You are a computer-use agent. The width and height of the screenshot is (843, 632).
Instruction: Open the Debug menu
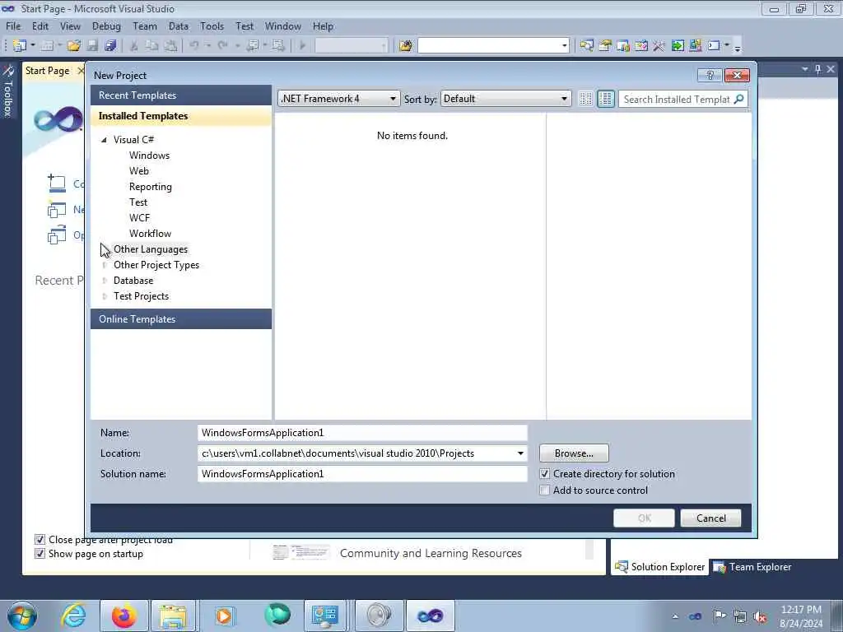(106, 26)
